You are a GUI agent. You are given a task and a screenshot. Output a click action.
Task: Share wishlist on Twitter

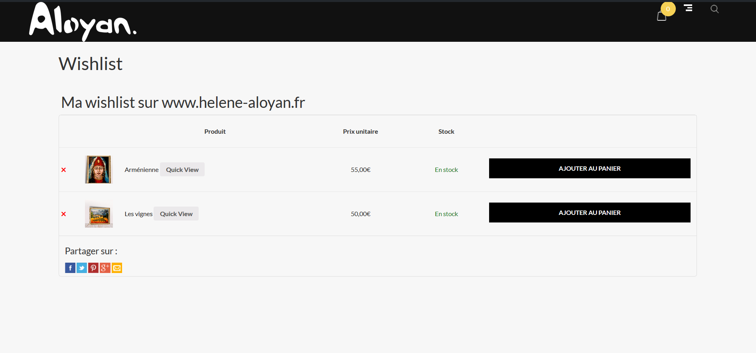tap(82, 268)
